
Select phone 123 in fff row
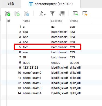pos(72,57)
